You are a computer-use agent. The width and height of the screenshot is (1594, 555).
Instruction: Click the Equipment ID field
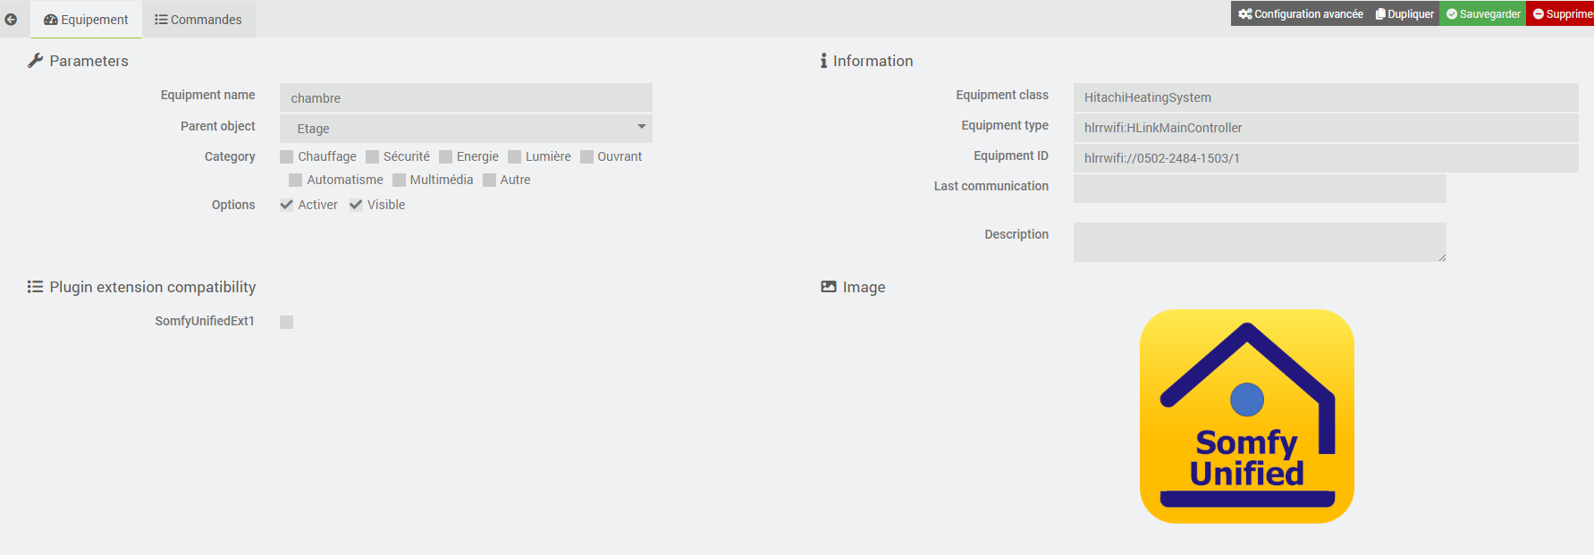point(1326,158)
